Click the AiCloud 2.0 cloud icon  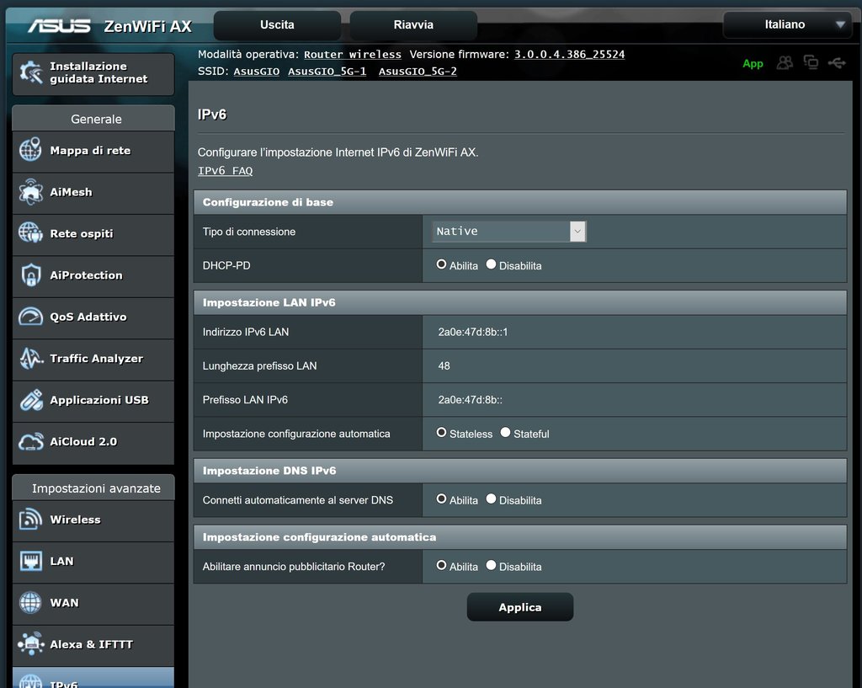click(30, 442)
